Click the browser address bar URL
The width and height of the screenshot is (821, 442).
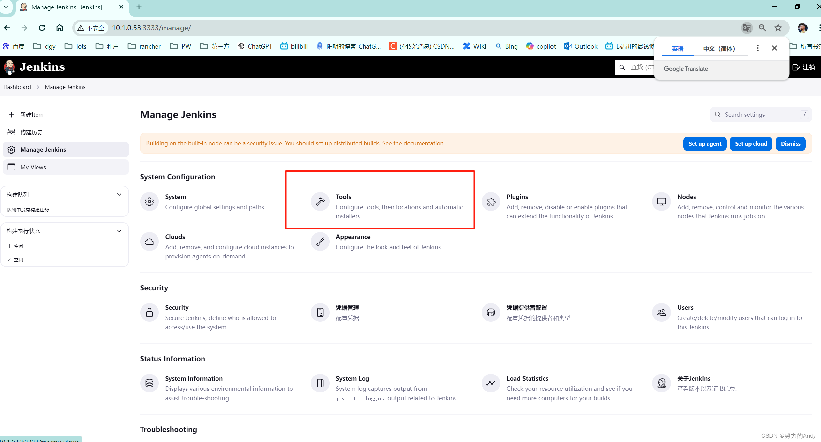pyautogui.click(x=151, y=28)
